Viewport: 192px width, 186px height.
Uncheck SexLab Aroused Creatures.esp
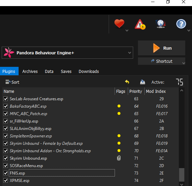coord(6,99)
